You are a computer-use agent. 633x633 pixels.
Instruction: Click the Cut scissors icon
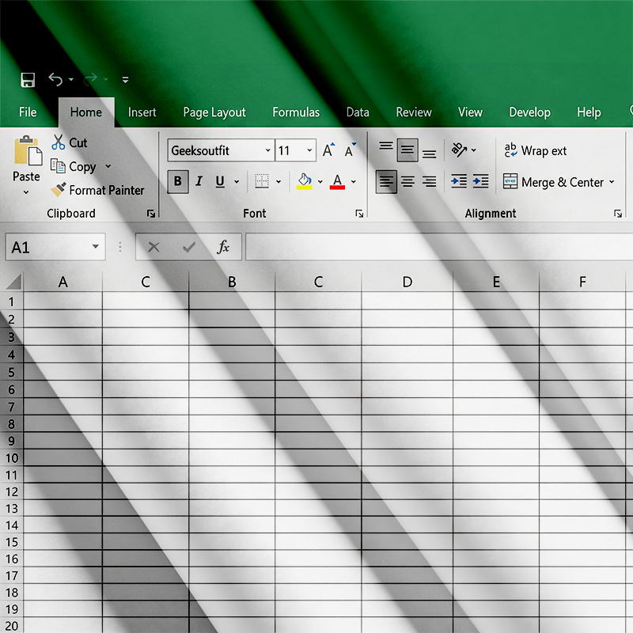tap(59, 142)
